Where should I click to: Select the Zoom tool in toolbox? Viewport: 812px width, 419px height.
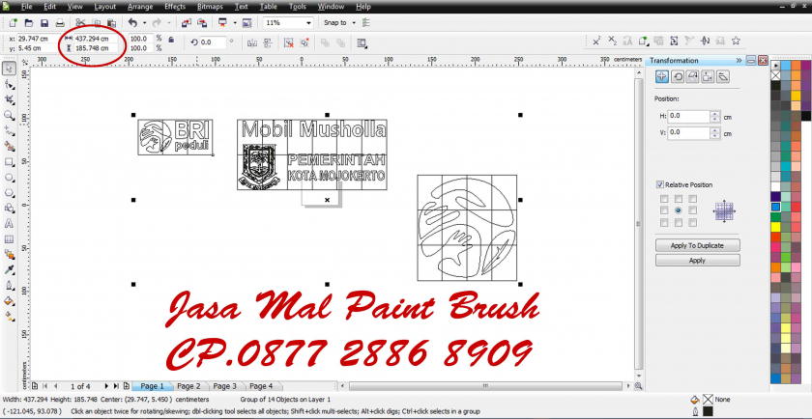point(10,115)
